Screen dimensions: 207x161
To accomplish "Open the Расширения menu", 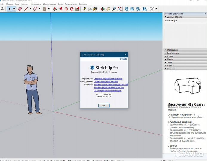I will point(71,4).
